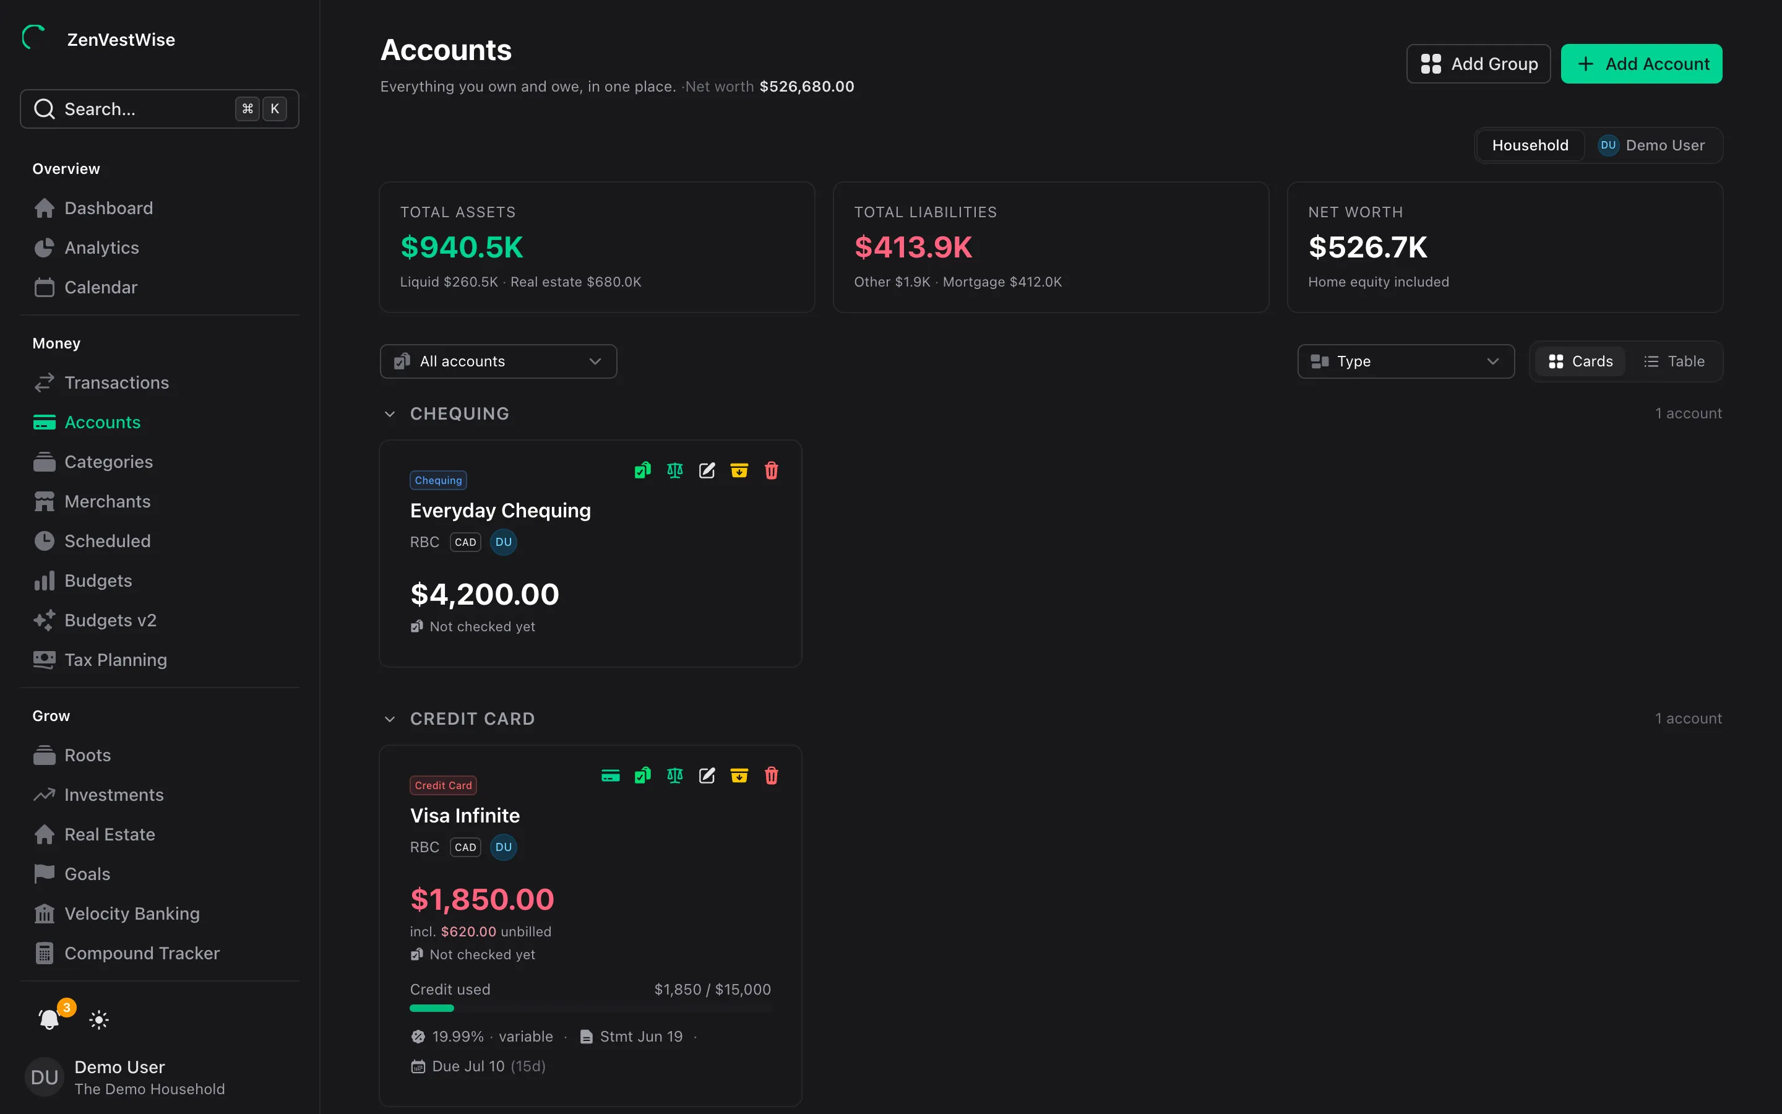
Task: Click the ZenVestWise logo icon
Action: 34,38
